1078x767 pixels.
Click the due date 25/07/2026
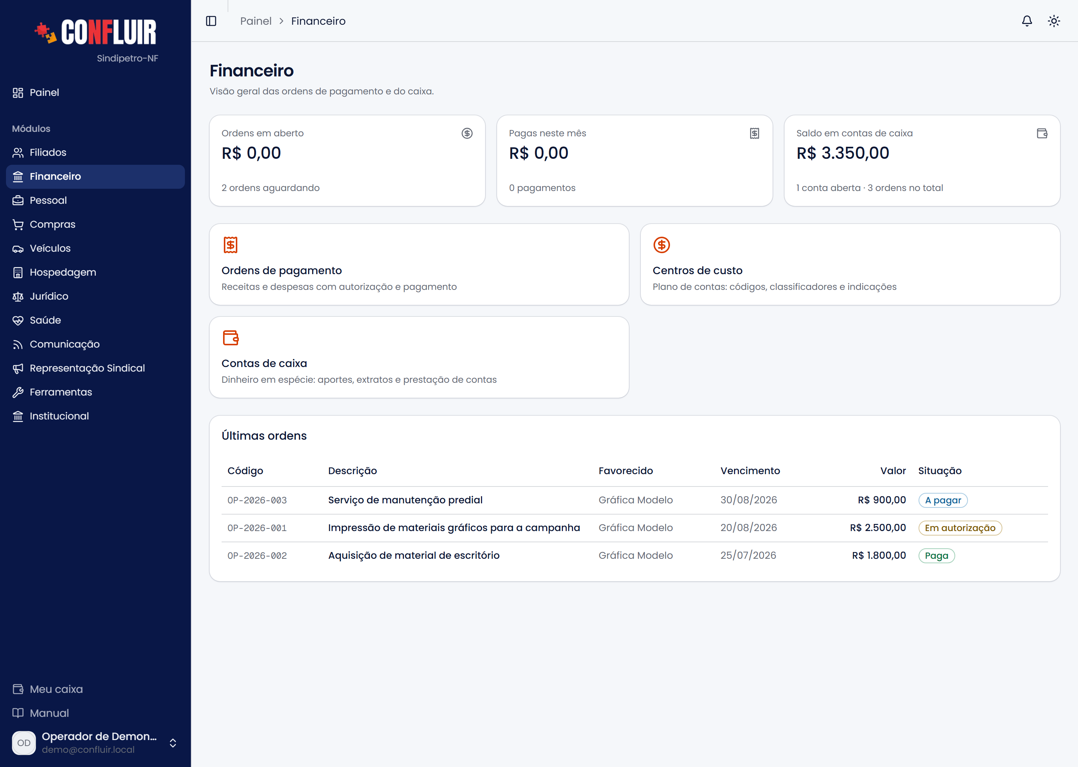[748, 555]
